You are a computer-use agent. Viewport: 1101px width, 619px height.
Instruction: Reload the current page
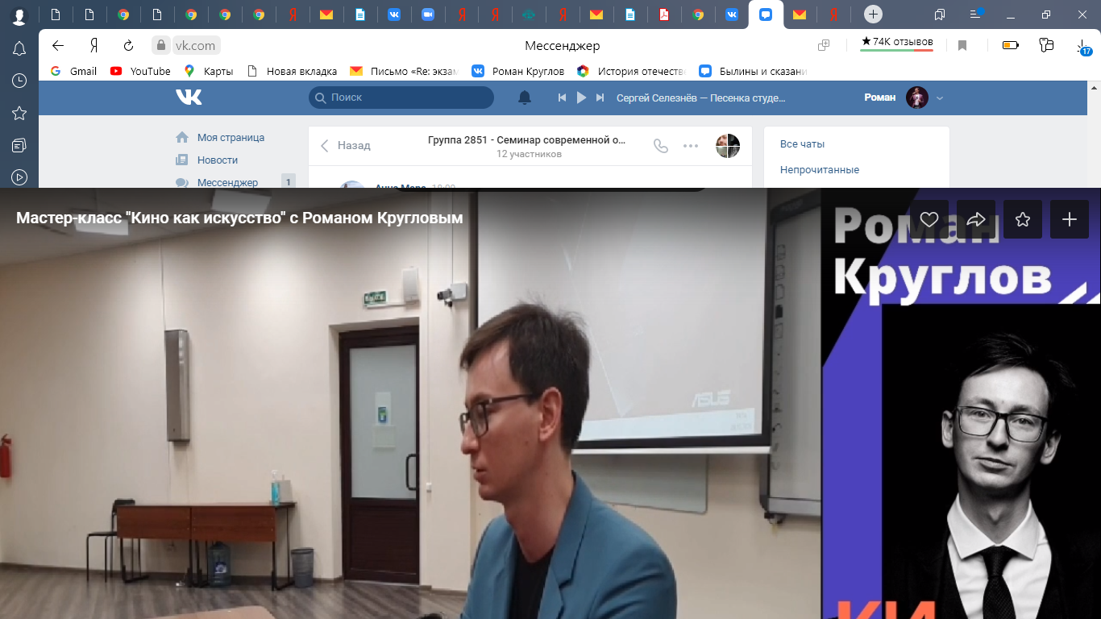pos(128,45)
